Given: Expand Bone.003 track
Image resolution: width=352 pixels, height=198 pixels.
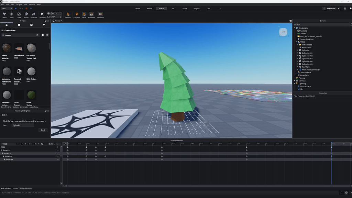Looking at the screenshot, I should pyautogui.click(x=3, y=156).
